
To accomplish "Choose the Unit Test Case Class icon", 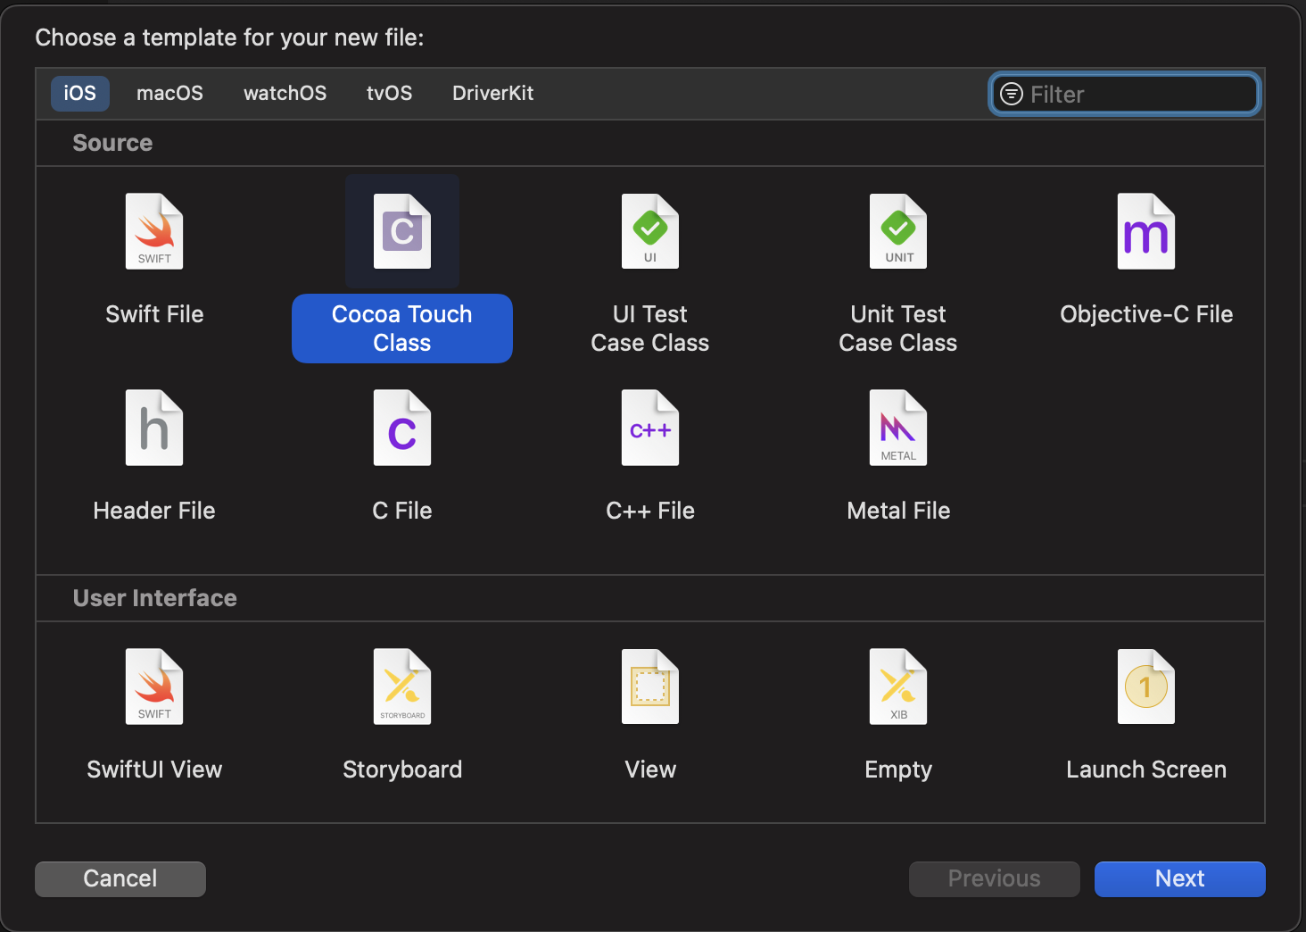I will coord(898,231).
